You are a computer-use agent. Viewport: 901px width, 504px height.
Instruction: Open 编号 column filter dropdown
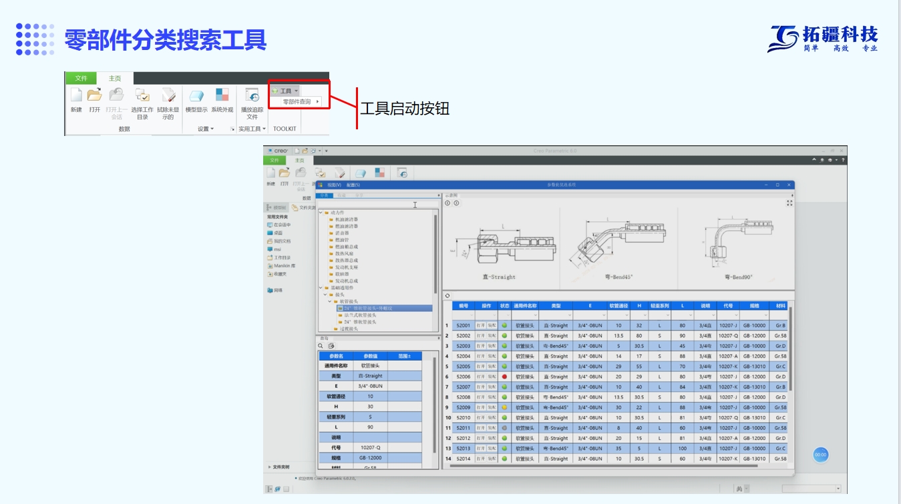click(x=470, y=315)
